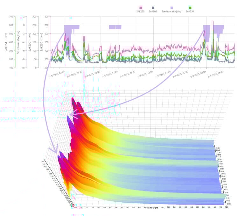Click the 700 tick on green SAK254 axis
This screenshot has width=239, height=216.
click(x=11, y=17)
